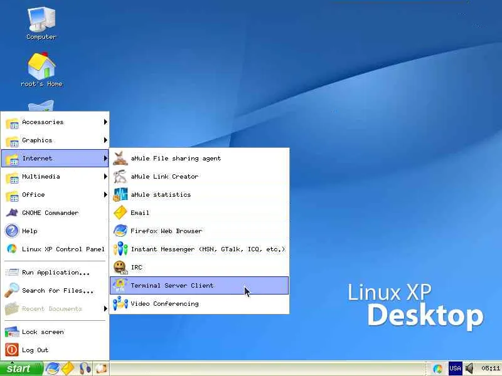502x376 pixels.
Task: Select Recent Documents label
Action: [52, 308]
